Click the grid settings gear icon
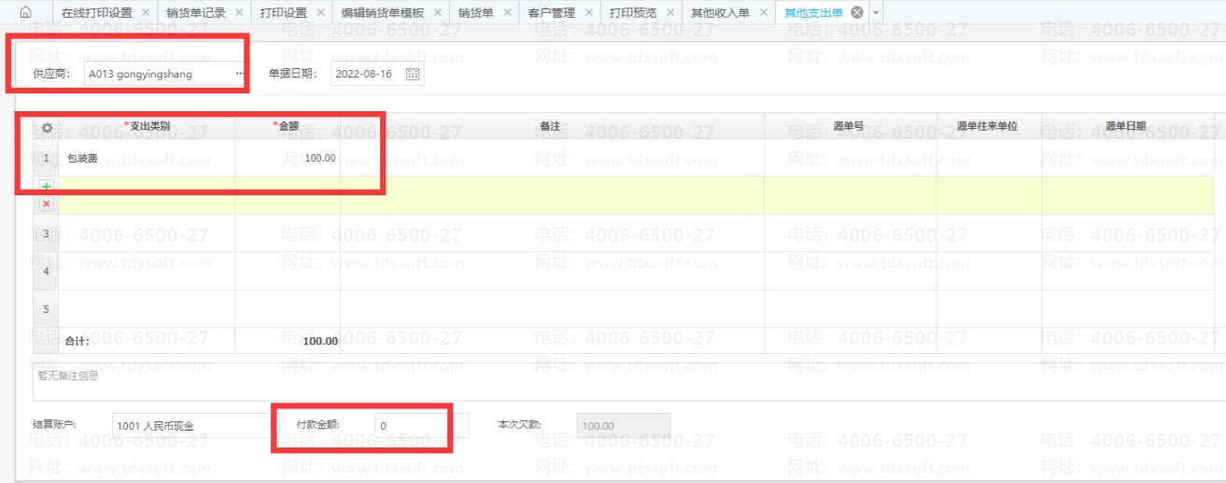 pos(47,127)
